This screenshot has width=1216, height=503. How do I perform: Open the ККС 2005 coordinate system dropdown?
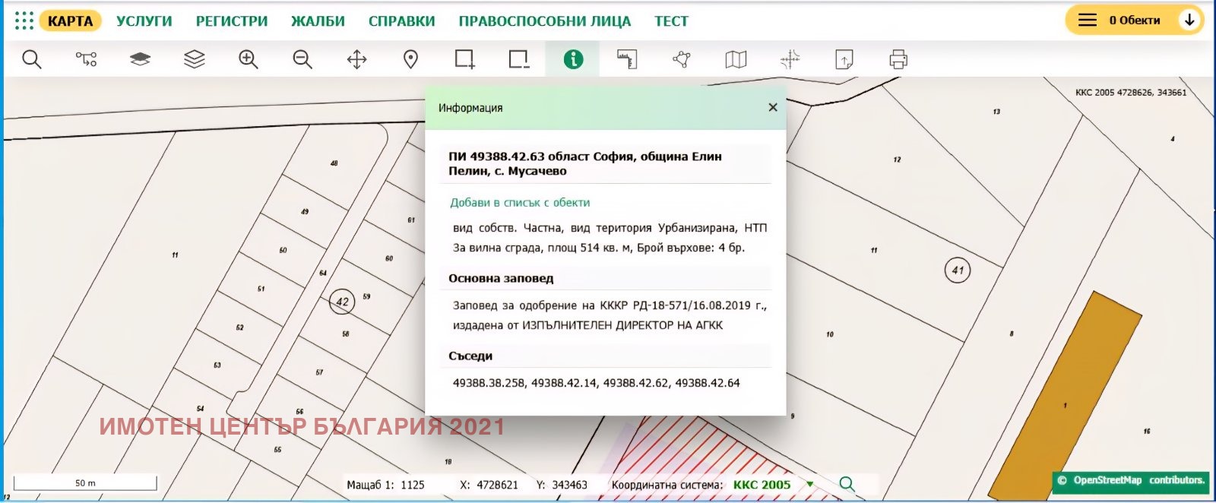[x=772, y=485]
